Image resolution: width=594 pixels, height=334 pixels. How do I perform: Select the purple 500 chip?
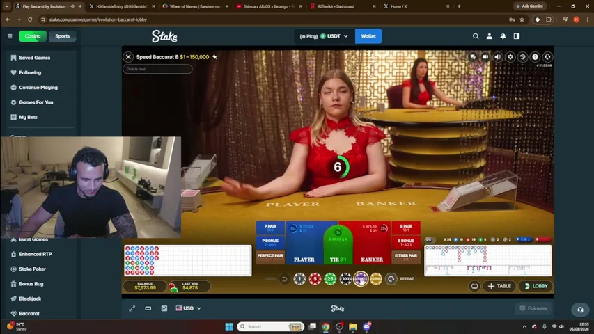[x=361, y=279]
